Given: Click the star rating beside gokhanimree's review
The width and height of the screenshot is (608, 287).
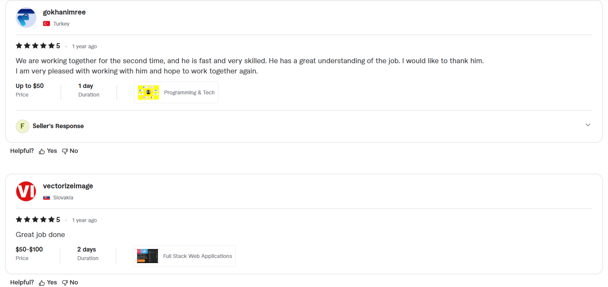Looking at the screenshot, I should [x=38, y=46].
